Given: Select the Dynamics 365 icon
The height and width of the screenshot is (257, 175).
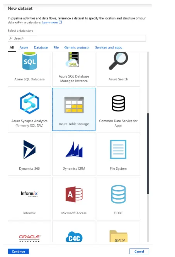Looking at the screenshot, I should [x=29, y=149].
